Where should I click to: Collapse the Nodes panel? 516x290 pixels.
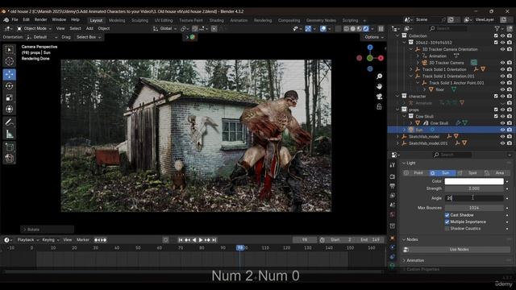[x=404, y=240]
